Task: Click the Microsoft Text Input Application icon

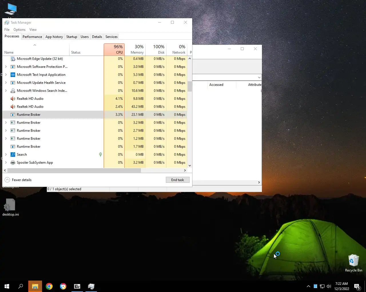Action: pyautogui.click(x=13, y=75)
